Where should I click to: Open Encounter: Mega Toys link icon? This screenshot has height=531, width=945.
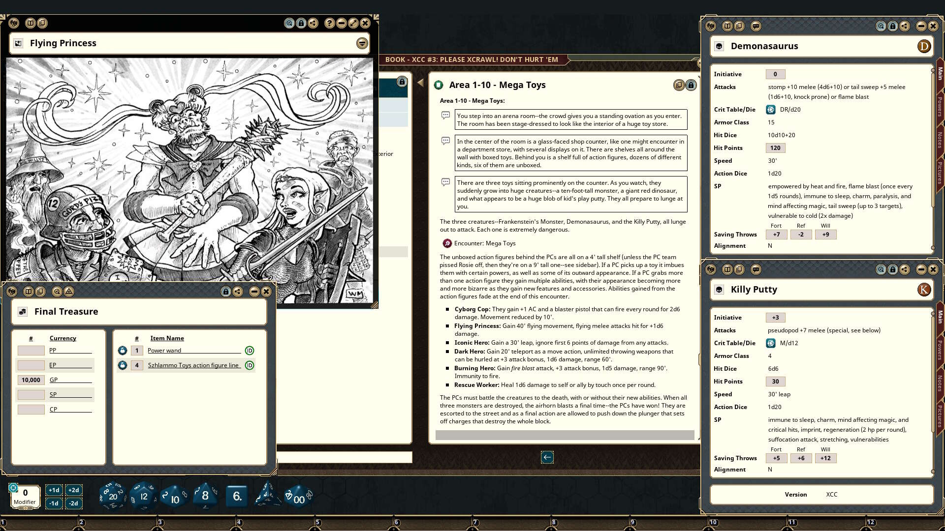point(447,243)
